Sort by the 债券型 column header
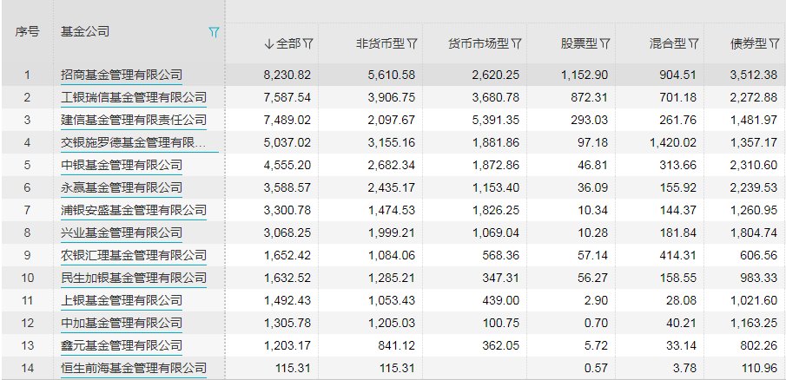The height and width of the screenshot is (380, 786). (749, 44)
